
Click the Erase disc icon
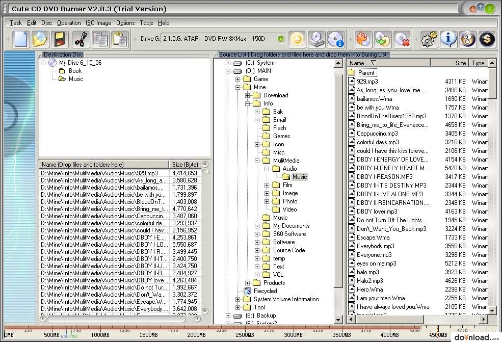click(402, 39)
